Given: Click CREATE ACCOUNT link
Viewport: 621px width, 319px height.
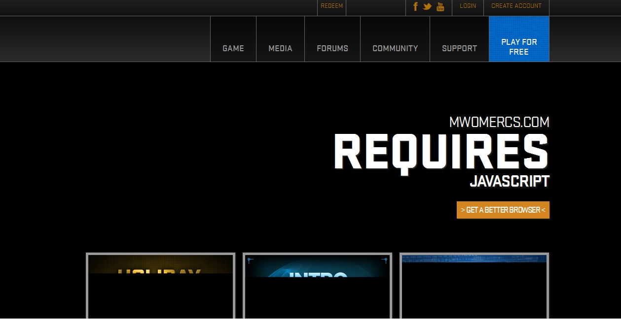Looking at the screenshot, I should click(516, 6).
